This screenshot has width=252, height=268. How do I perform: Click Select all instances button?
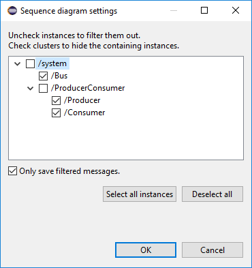click(140, 194)
